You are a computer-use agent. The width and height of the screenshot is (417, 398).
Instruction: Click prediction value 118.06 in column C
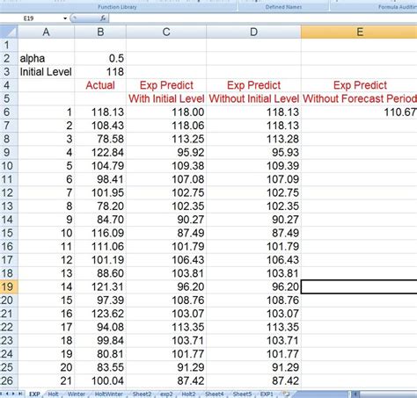(166, 126)
